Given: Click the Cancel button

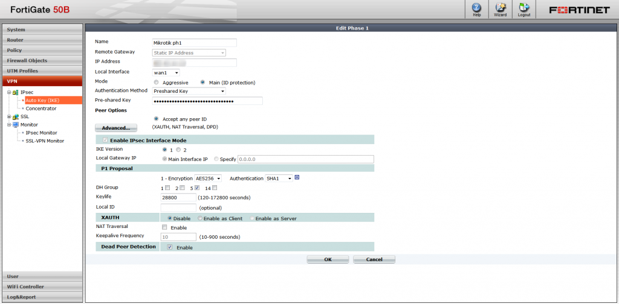Looking at the screenshot, I should pos(374,259).
